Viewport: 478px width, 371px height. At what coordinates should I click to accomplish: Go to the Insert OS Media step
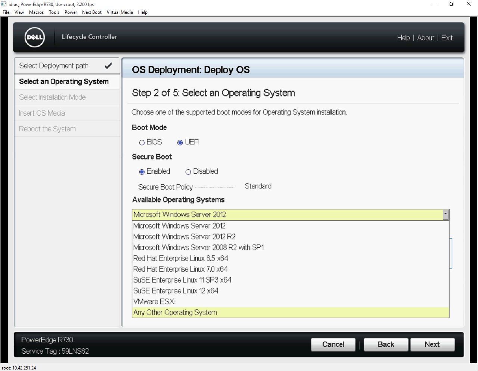coord(67,113)
